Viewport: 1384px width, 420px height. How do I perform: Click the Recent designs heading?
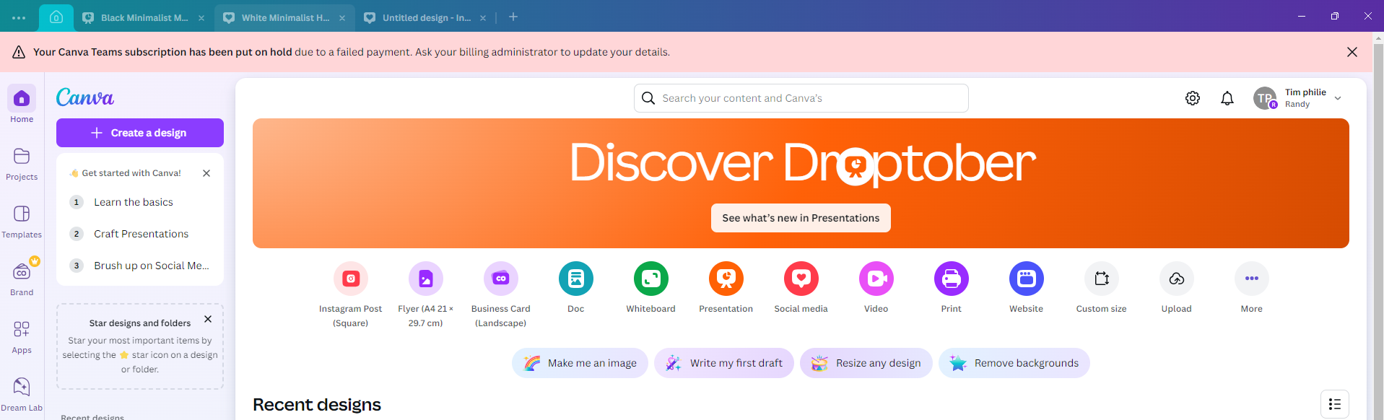click(x=317, y=405)
